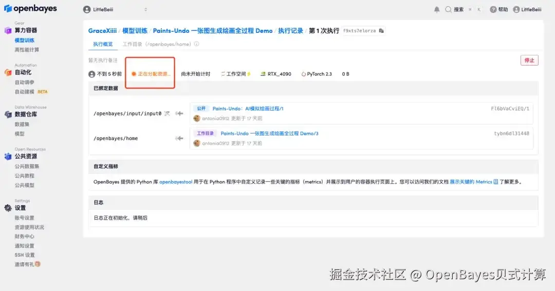Click the search magnifier icon
Image resolution: width=555 pixels, height=291 pixels.
[x=448, y=10]
